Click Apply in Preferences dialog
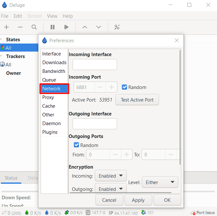 point(138,200)
